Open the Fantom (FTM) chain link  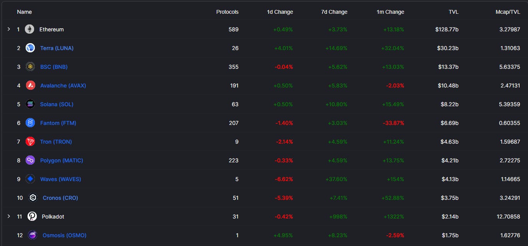tap(58, 123)
